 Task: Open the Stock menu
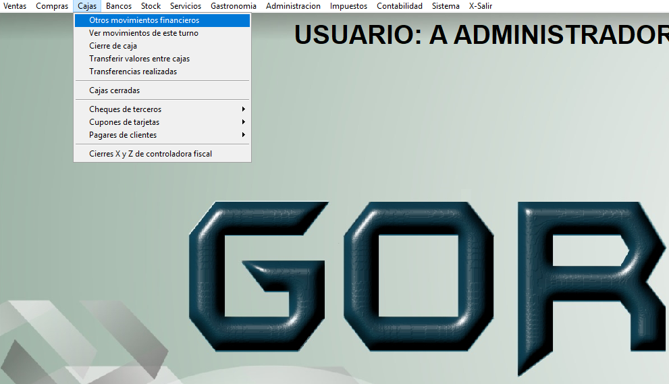(151, 6)
